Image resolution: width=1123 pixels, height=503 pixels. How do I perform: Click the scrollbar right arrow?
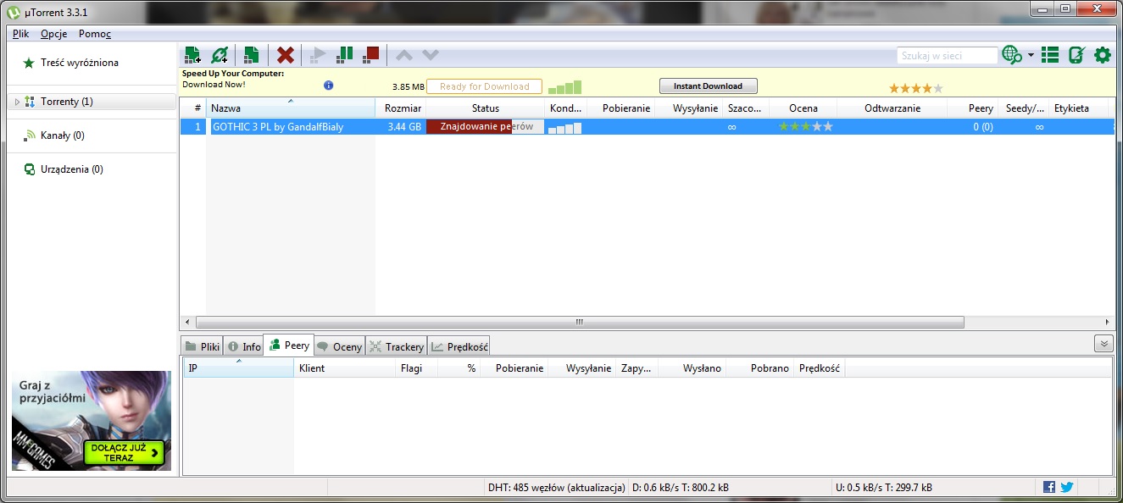pos(1108,323)
